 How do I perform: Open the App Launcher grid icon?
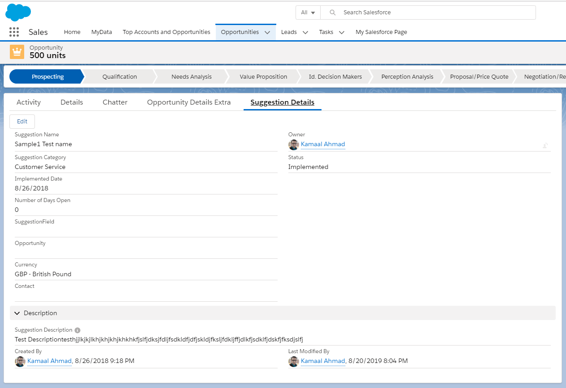click(x=14, y=32)
